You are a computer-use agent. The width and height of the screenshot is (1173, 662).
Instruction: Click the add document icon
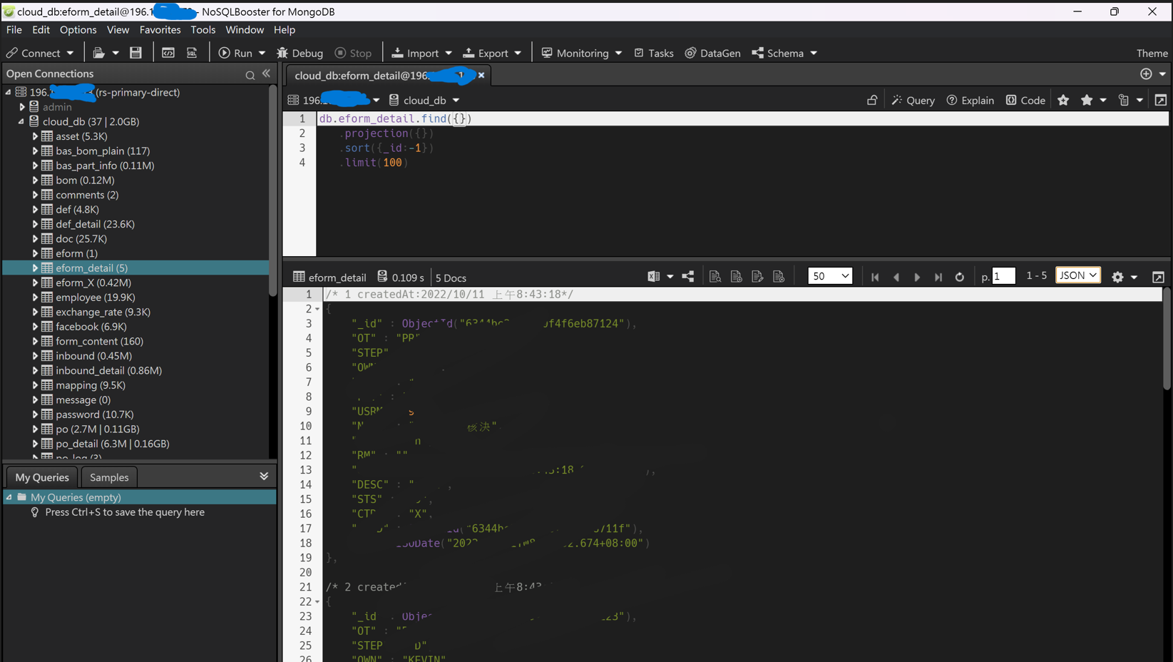point(737,277)
